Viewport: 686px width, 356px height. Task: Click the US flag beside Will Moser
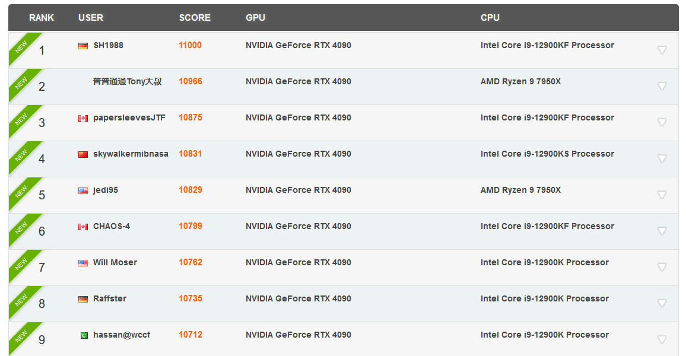83,263
